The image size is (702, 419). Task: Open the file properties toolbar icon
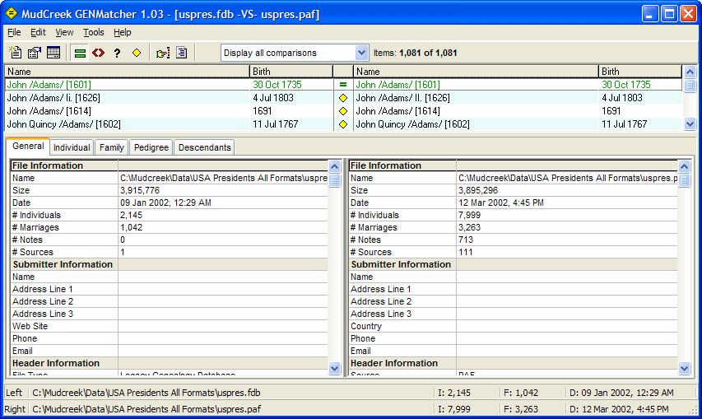[35, 53]
